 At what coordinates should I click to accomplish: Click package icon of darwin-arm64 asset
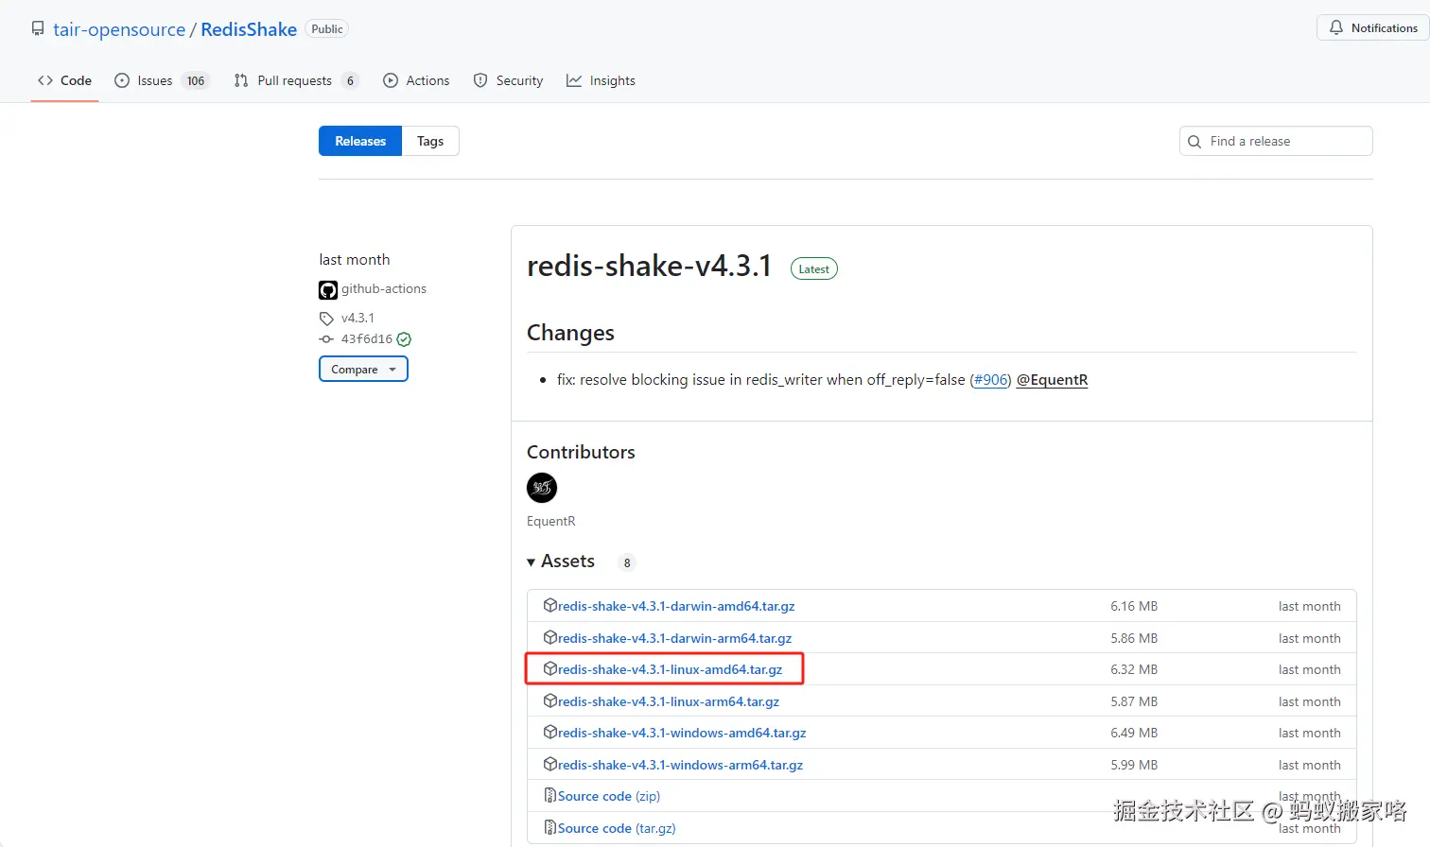click(550, 637)
